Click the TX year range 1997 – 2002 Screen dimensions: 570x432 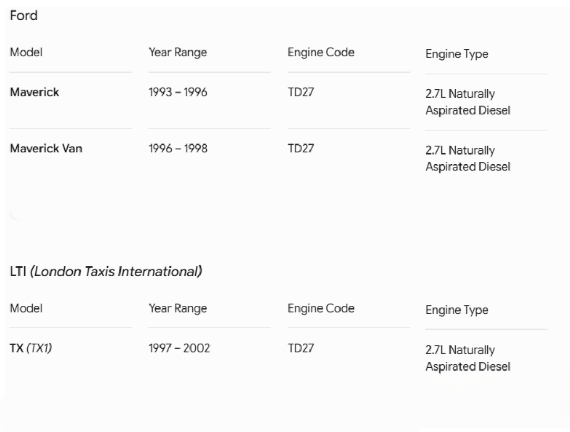[179, 348]
